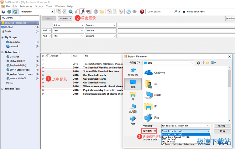235x149 pixels.
Task: Open the red Help question mark icon
Action: (142, 12)
